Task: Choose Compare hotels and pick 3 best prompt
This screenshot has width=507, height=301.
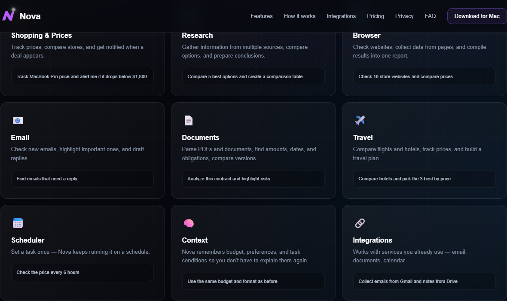Action: click(x=425, y=179)
